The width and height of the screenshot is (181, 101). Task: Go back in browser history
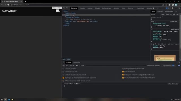2,5
